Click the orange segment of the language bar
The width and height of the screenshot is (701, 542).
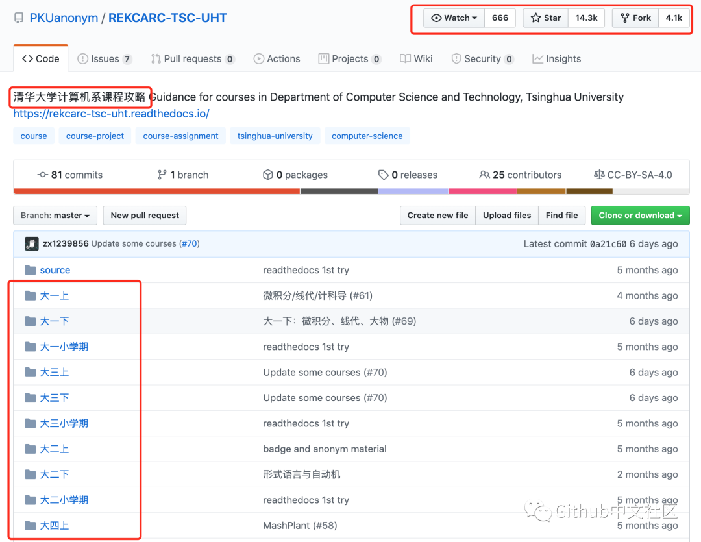[x=156, y=191]
